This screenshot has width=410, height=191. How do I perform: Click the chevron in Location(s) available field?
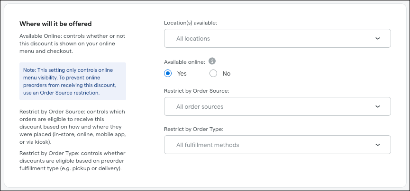(x=378, y=38)
